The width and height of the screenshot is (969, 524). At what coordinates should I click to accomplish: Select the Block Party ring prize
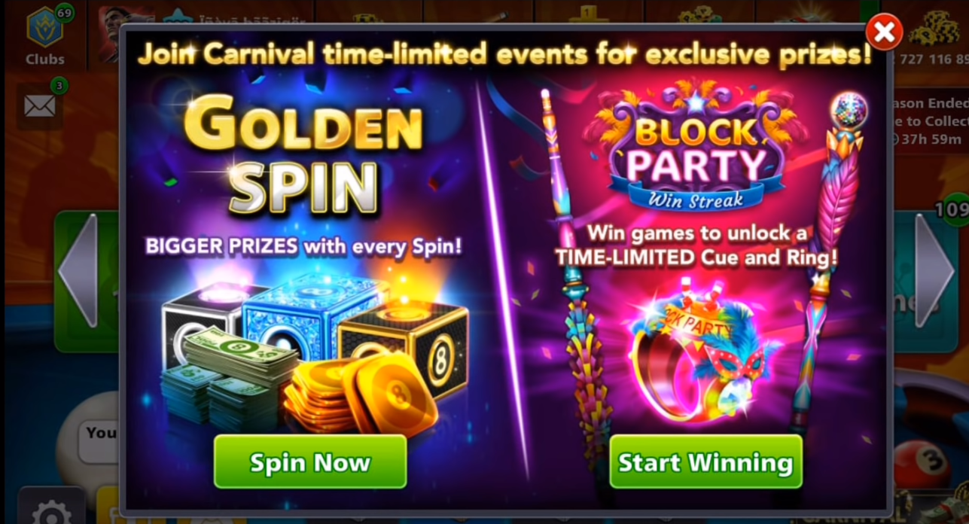click(696, 351)
